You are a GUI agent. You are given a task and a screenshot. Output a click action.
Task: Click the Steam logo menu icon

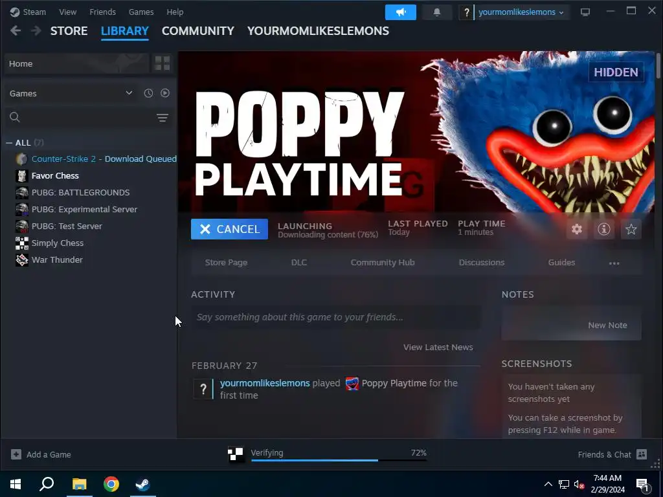(x=15, y=12)
